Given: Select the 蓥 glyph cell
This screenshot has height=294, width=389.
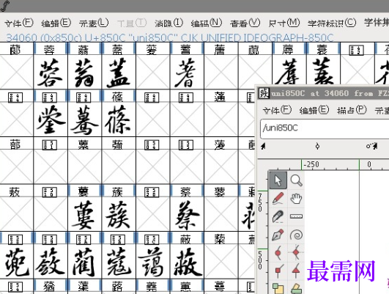Looking at the screenshot, I should (x=51, y=120).
